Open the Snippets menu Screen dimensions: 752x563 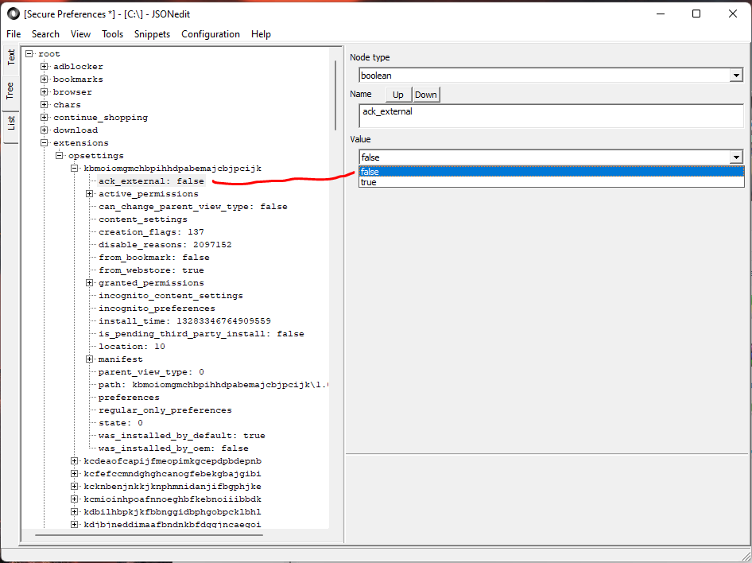[x=152, y=34]
